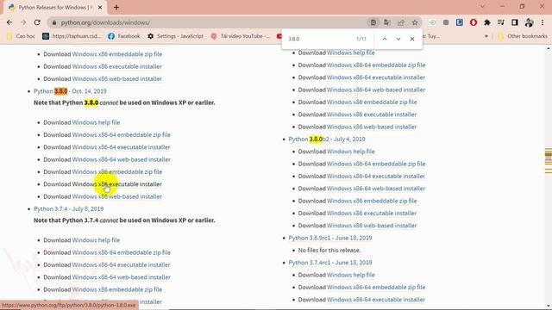
Task: Go to next find match
Action: (398, 39)
